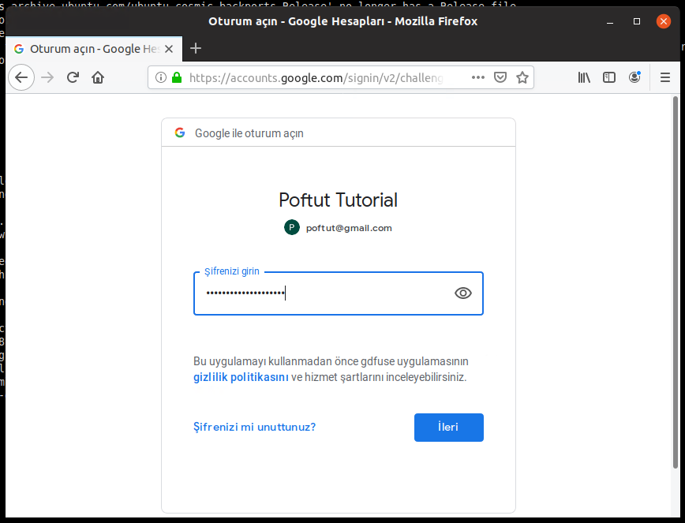Open a new browser tab
685x523 pixels.
tap(195, 48)
